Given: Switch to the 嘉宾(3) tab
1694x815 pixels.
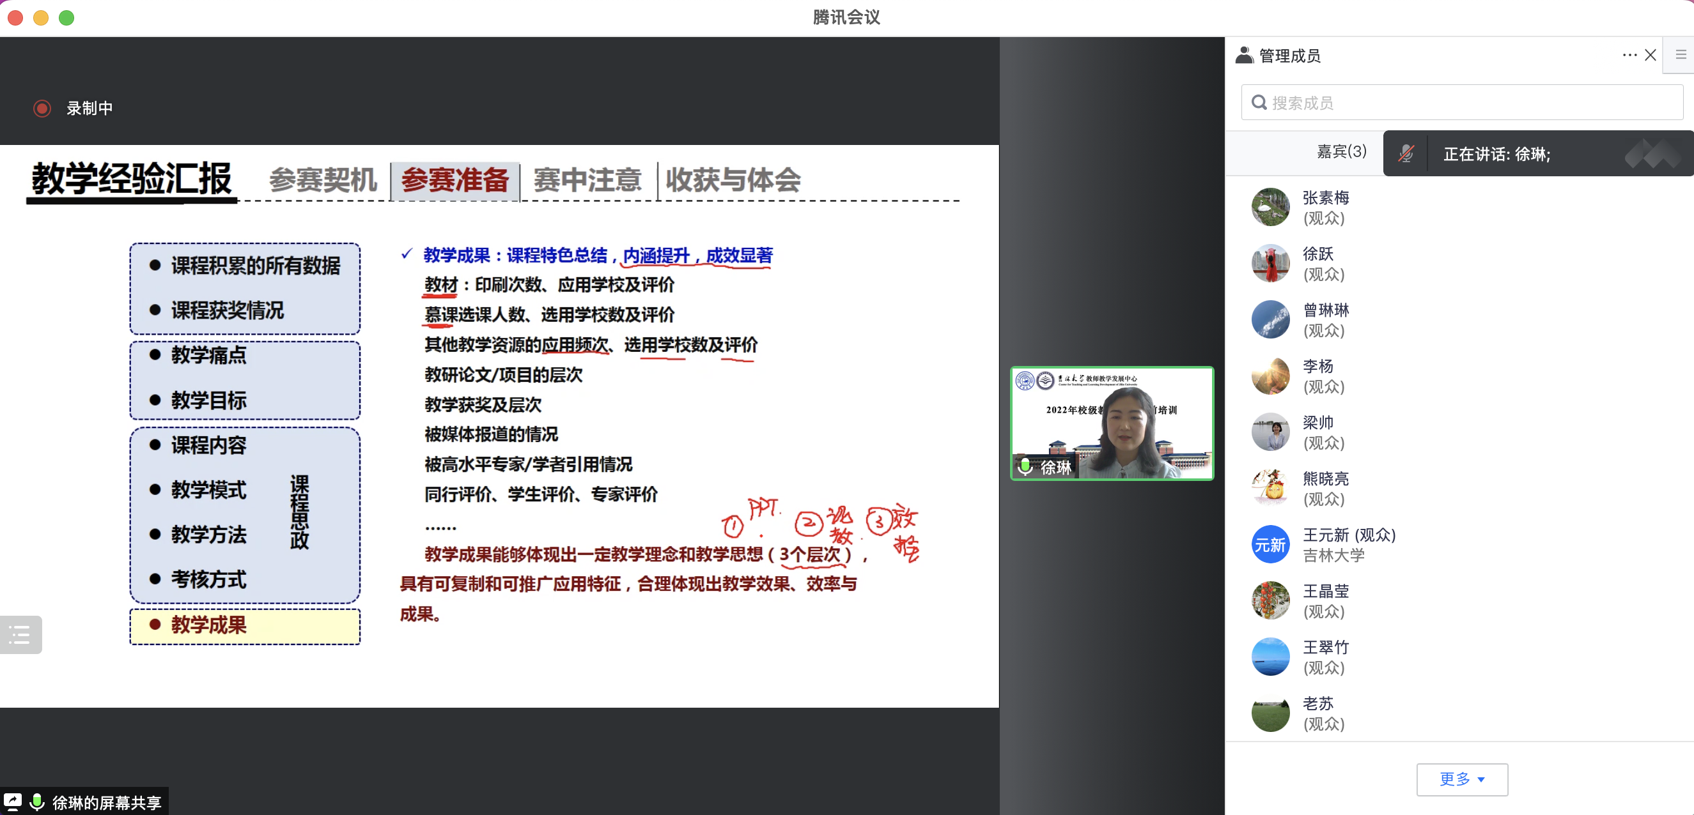Looking at the screenshot, I should point(1341,152).
